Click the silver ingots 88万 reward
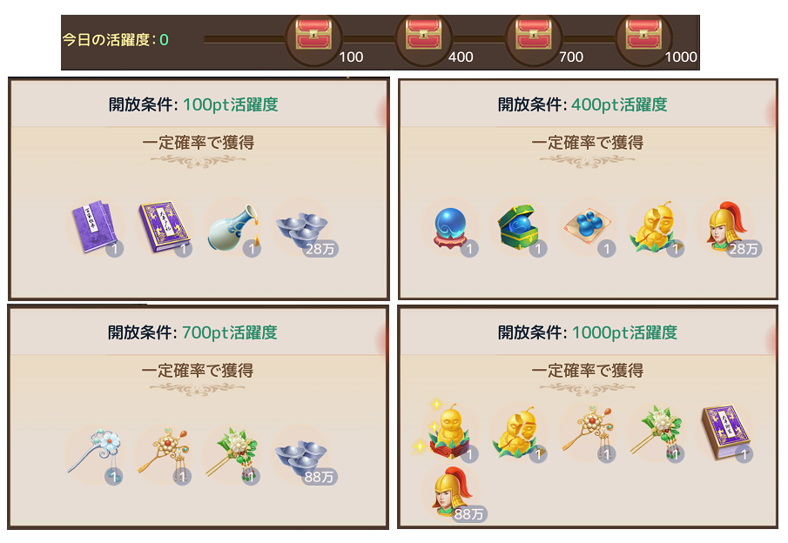This screenshot has height=543, width=788. [x=302, y=456]
